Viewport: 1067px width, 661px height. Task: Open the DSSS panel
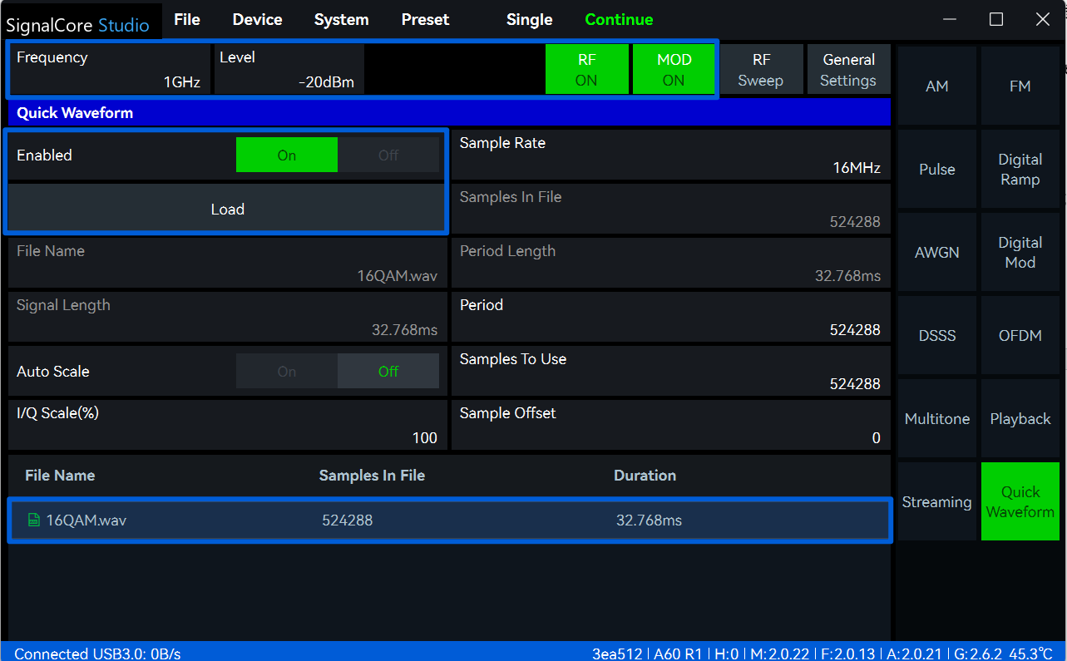[936, 335]
